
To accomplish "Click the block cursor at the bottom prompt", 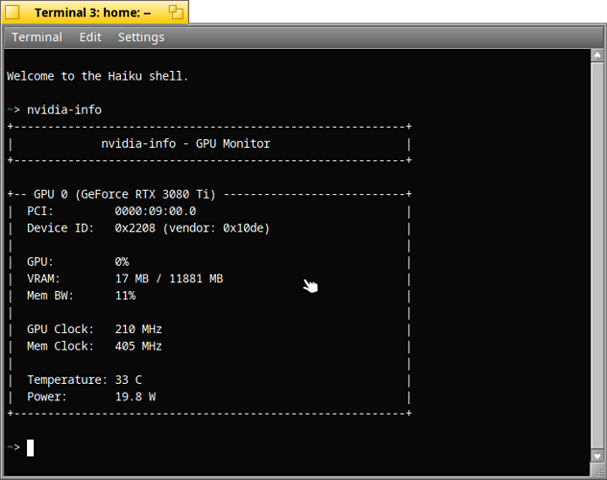I will 30,448.
